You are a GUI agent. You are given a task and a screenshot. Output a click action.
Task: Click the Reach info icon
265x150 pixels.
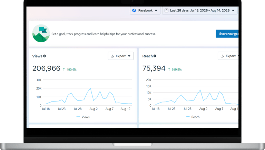pos(155,56)
